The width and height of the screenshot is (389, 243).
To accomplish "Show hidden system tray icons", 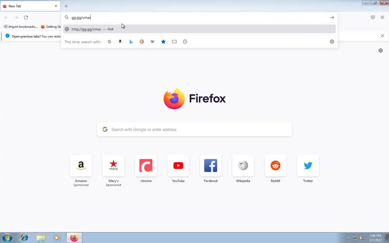I will click(x=348, y=238).
